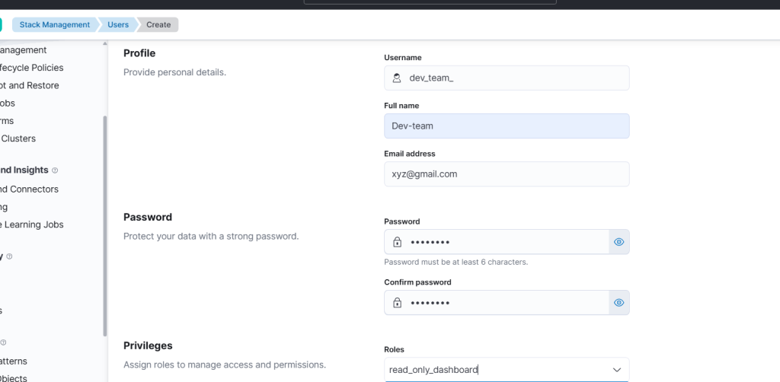780x382 pixels.
Task: Click the Full name field
Action: [507, 126]
